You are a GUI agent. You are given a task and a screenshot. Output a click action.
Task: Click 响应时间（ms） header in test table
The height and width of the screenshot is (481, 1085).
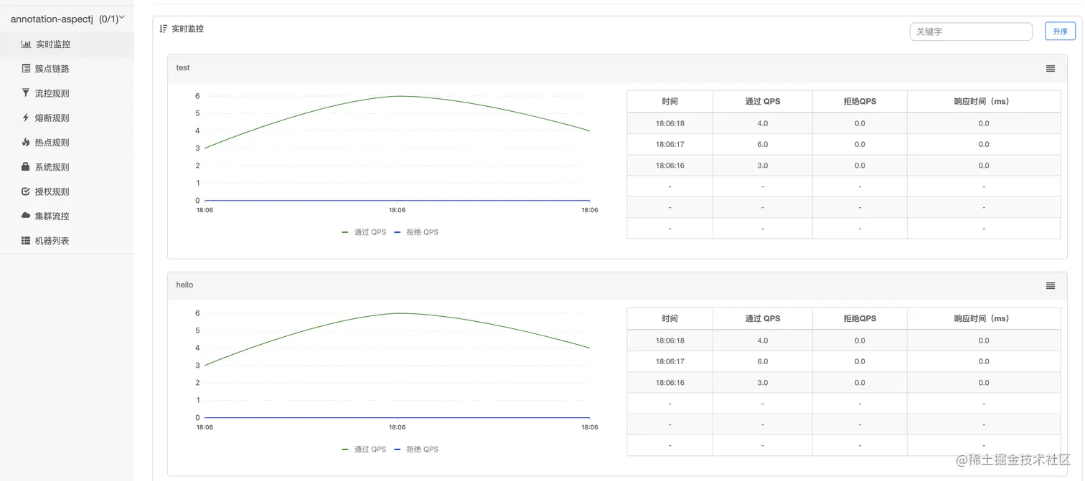[x=983, y=102]
